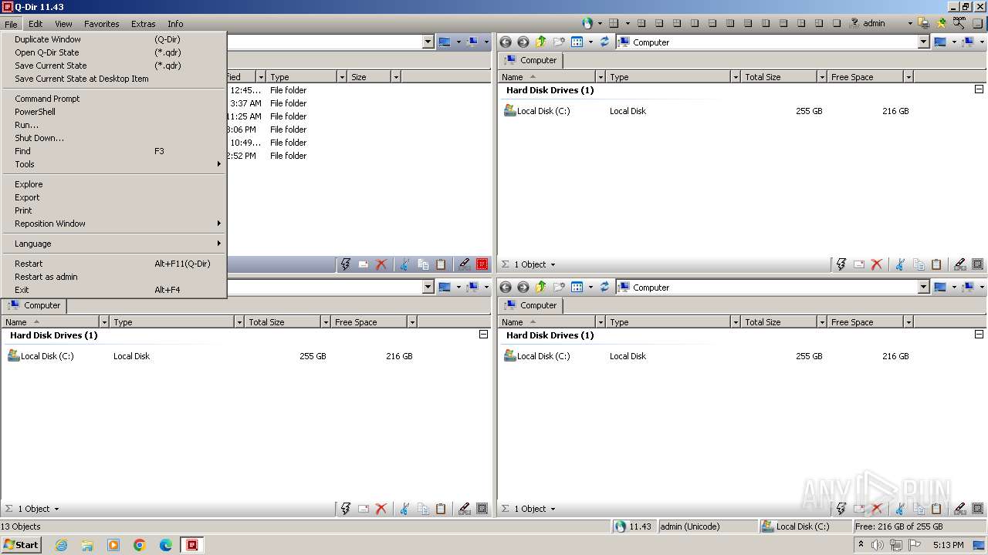Refresh the bottom-right pane
The image size is (988, 555).
(604, 288)
